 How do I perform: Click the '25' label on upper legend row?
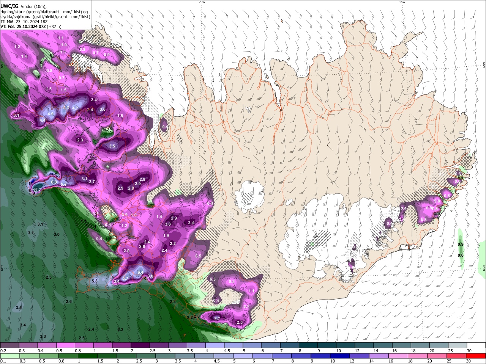point(450,351)
